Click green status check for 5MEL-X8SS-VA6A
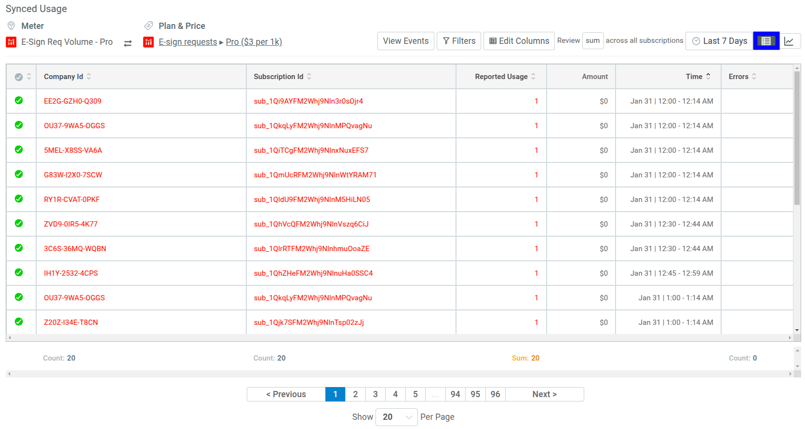This screenshot has width=805, height=429. (x=19, y=149)
